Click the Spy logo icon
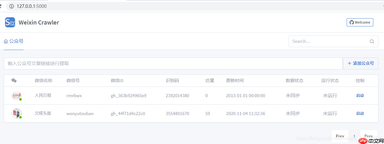This screenshot has width=384, height=144. [10, 22]
